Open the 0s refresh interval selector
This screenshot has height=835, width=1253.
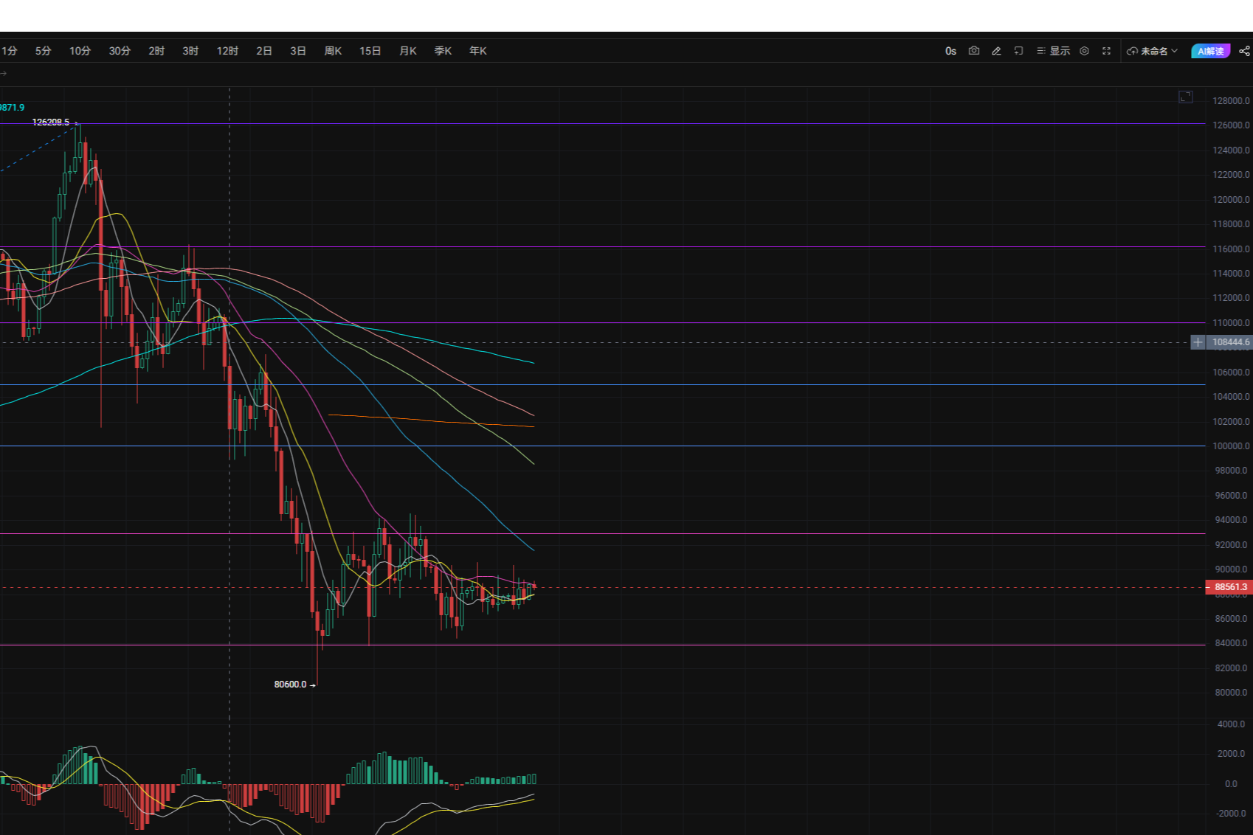(950, 51)
